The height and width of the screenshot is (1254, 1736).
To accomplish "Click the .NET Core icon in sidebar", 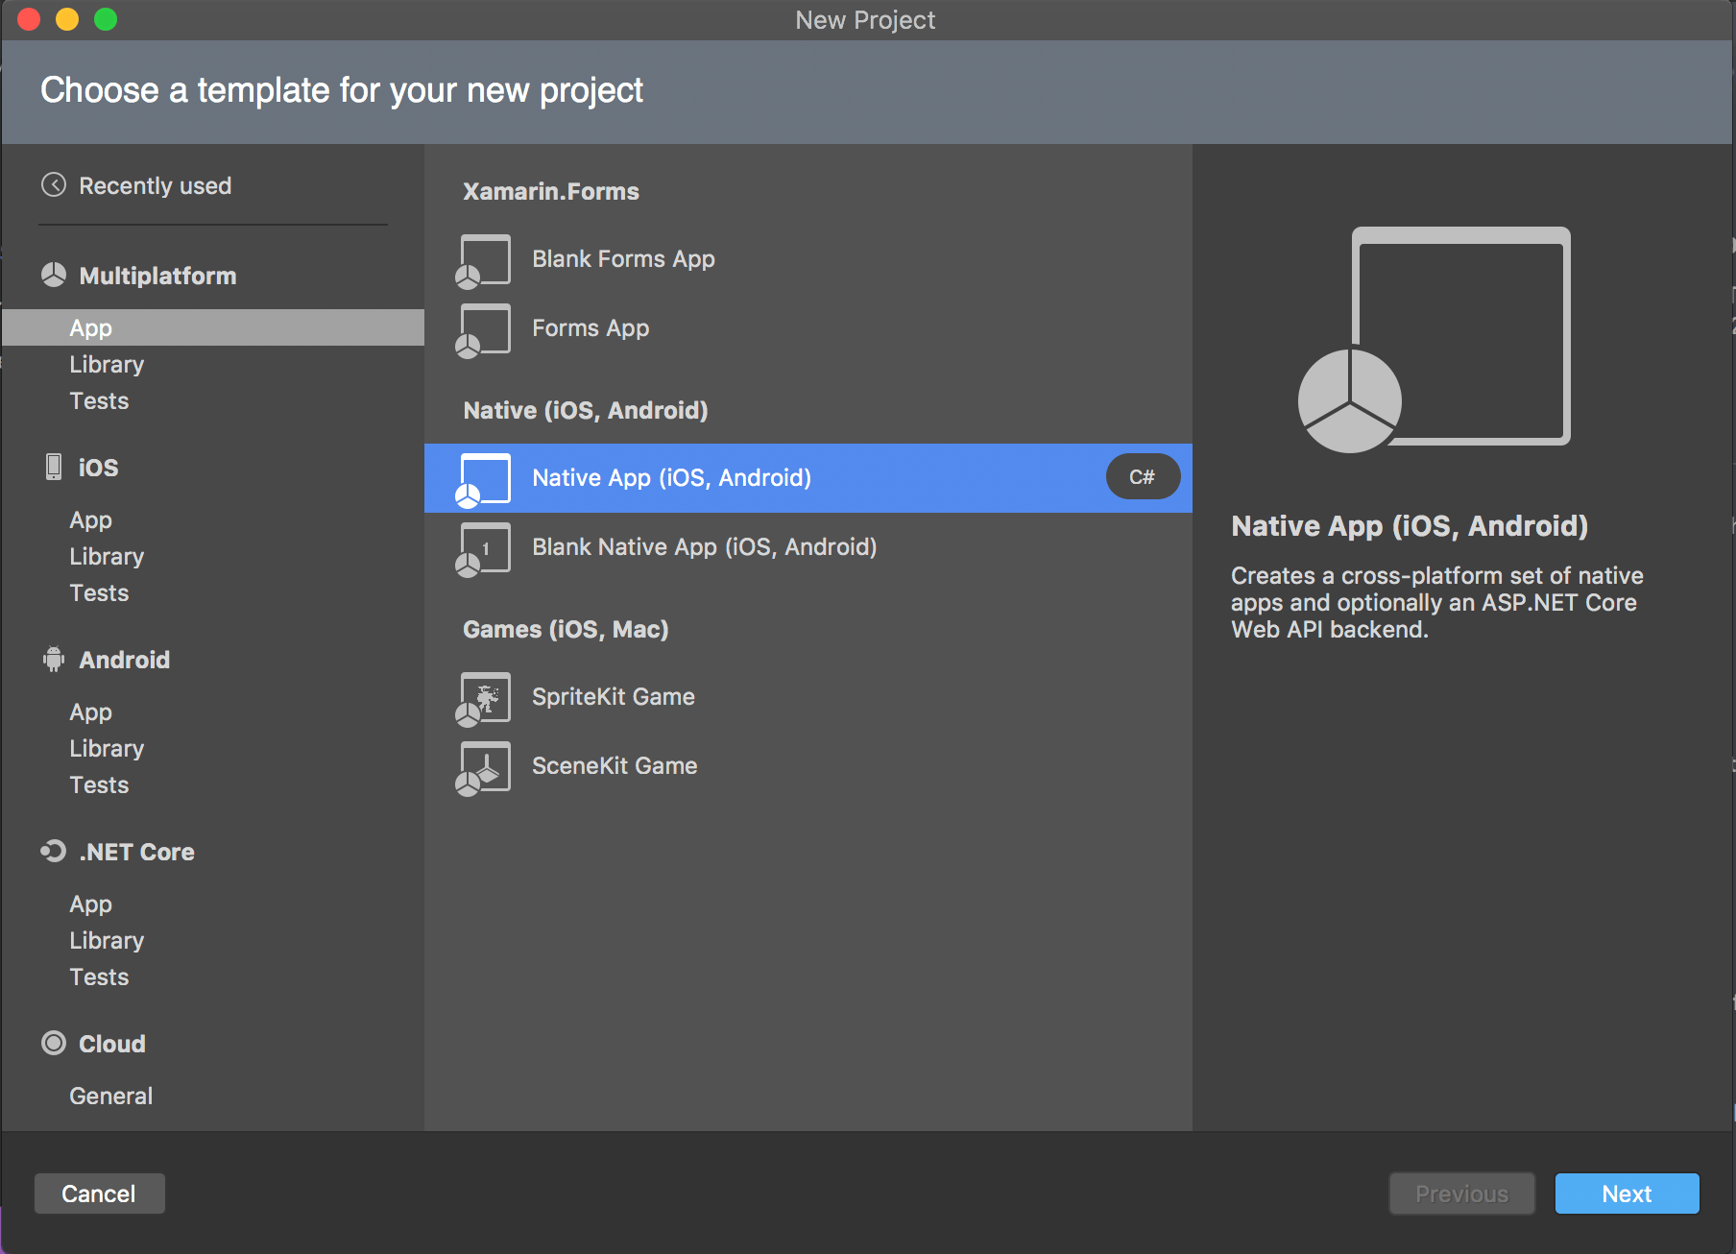I will pyautogui.click(x=53, y=852).
